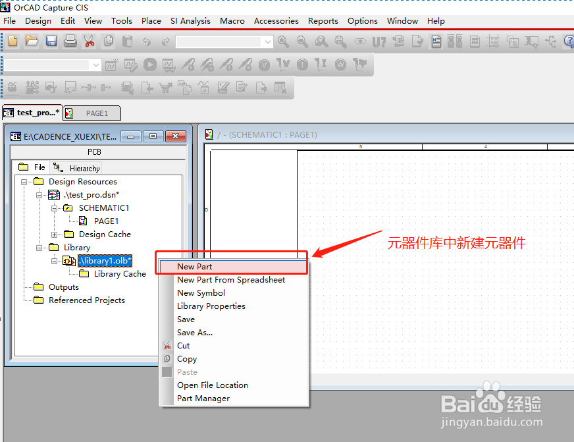The width and height of the screenshot is (574, 442).
Task: Select Design Cache folder in tree
Action: tap(105, 235)
